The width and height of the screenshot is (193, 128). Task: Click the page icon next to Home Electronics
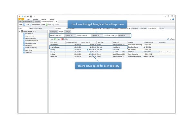coord(24,43)
